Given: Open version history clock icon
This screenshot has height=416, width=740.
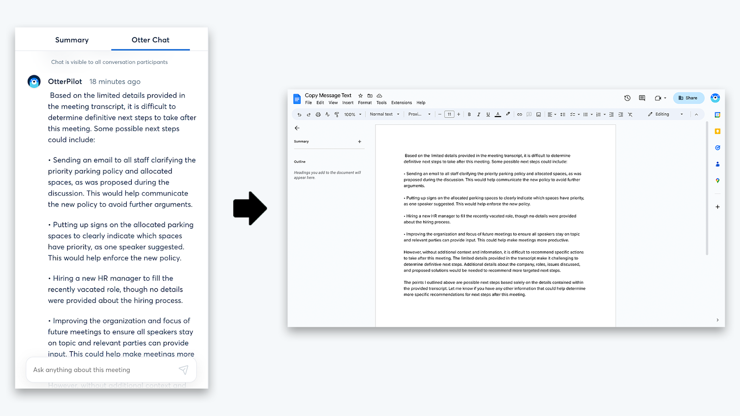Looking at the screenshot, I should pyautogui.click(x=627, y=98).
